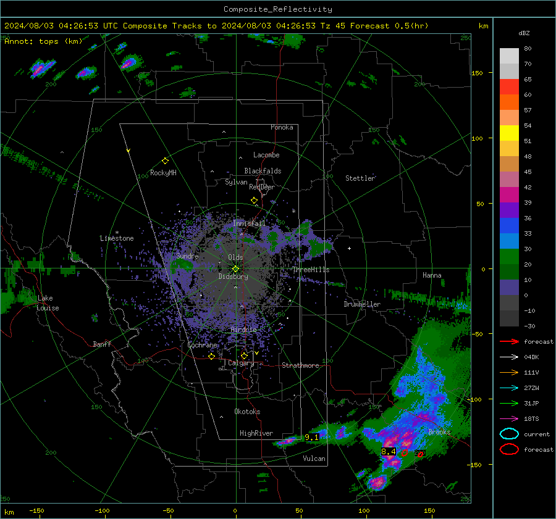
Task: Click the white plus marker east of ThreeHills
Action: click(x=349, y=248)
